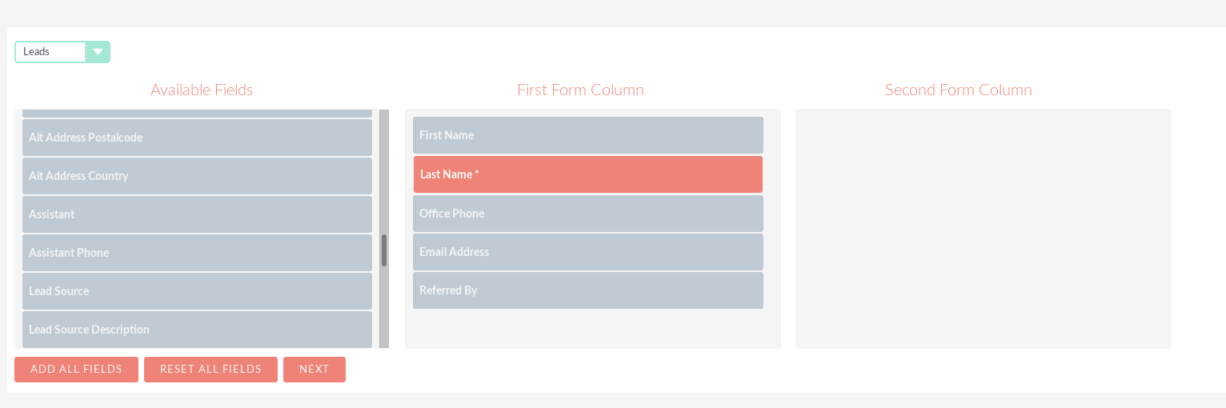Click the empty Second Form Column area

point(984,229)
